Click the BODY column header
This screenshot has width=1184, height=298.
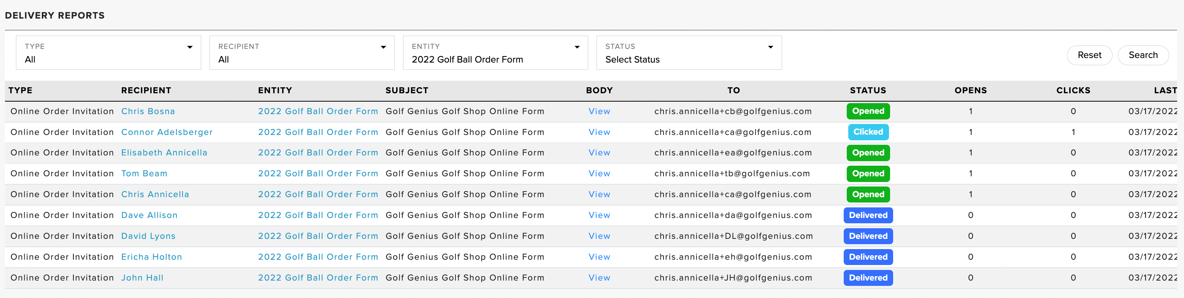[599, 90]
